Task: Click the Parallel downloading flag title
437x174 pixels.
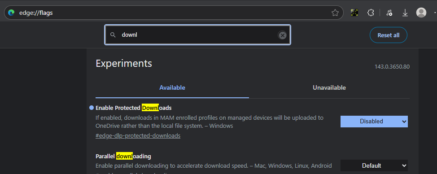Action: tap(123, 156)
